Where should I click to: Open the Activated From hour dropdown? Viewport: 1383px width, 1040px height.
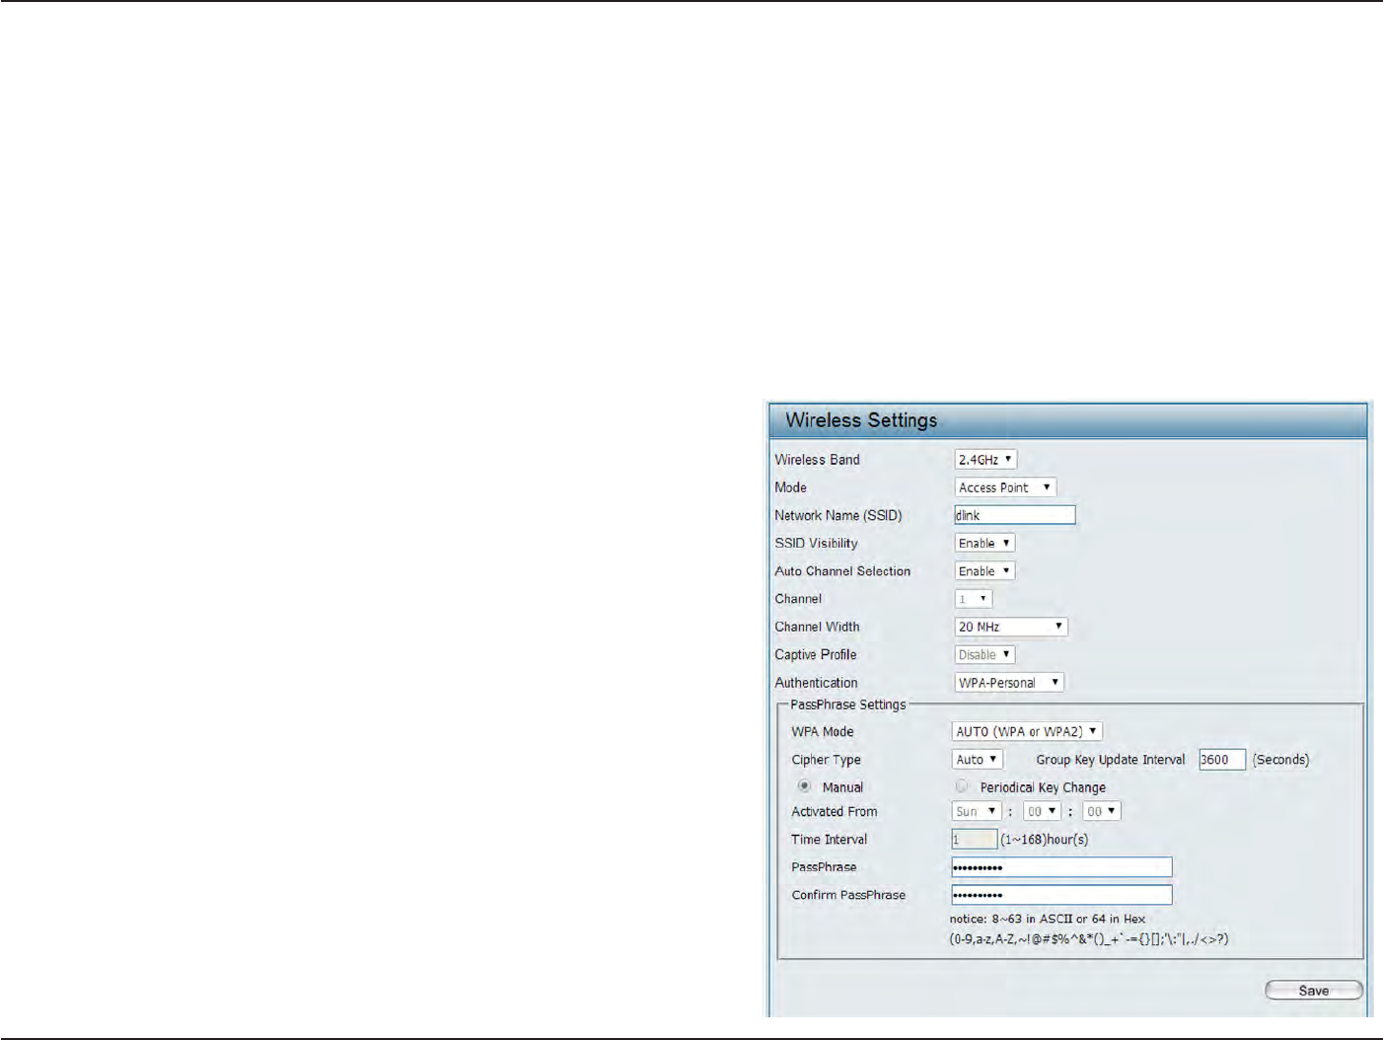[x=1042, y=811]
